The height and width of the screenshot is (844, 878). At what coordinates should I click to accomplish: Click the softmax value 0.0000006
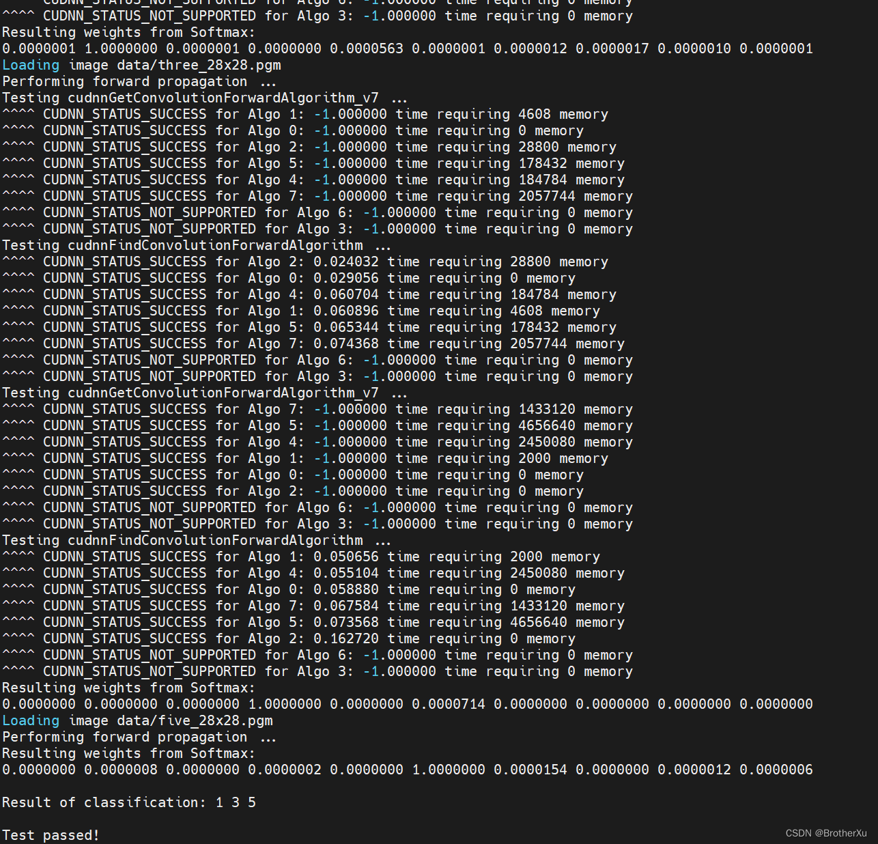pos(776,770)
